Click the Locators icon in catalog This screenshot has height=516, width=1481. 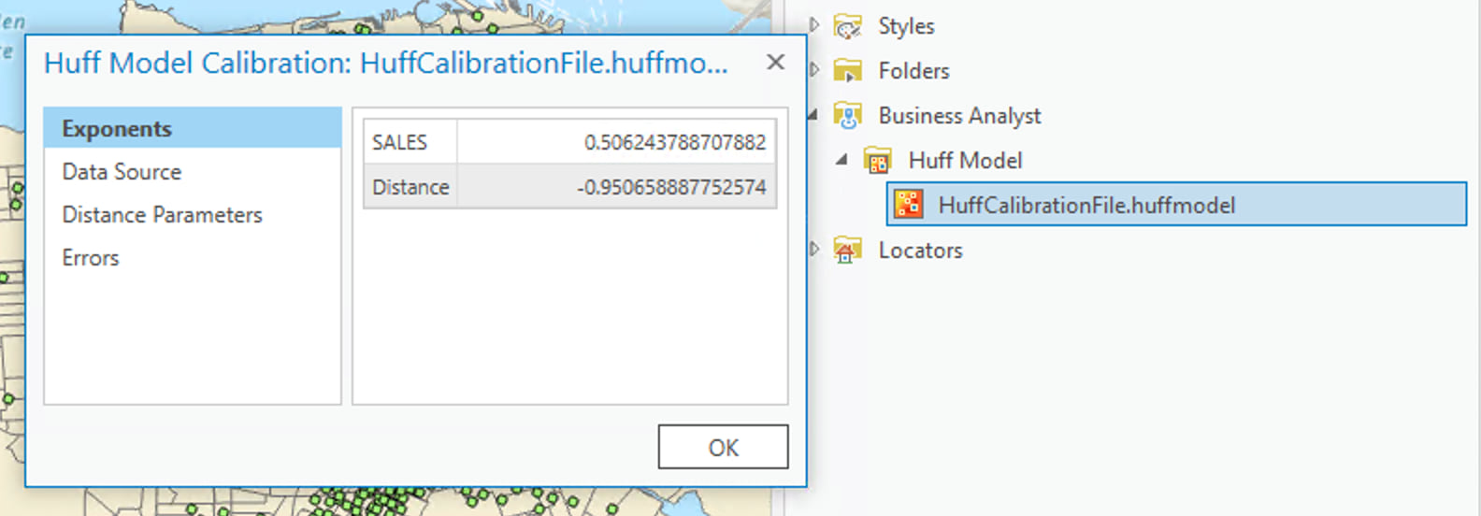847,251
